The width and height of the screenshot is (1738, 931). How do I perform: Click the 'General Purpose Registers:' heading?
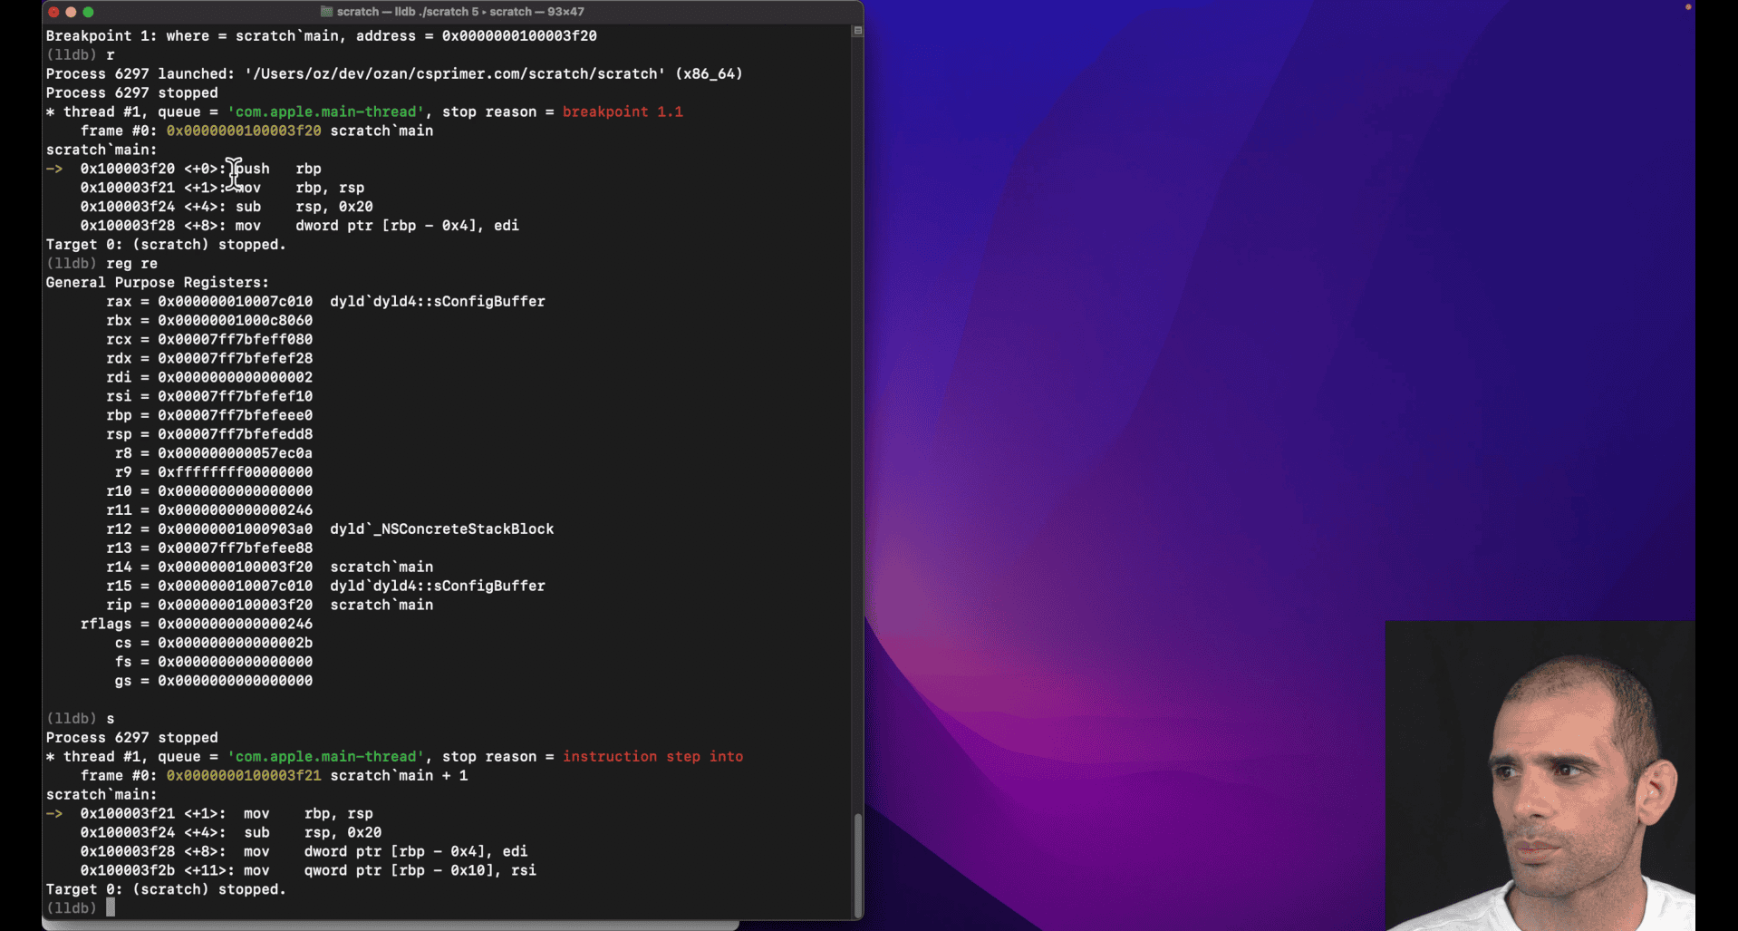pos(158,282)
